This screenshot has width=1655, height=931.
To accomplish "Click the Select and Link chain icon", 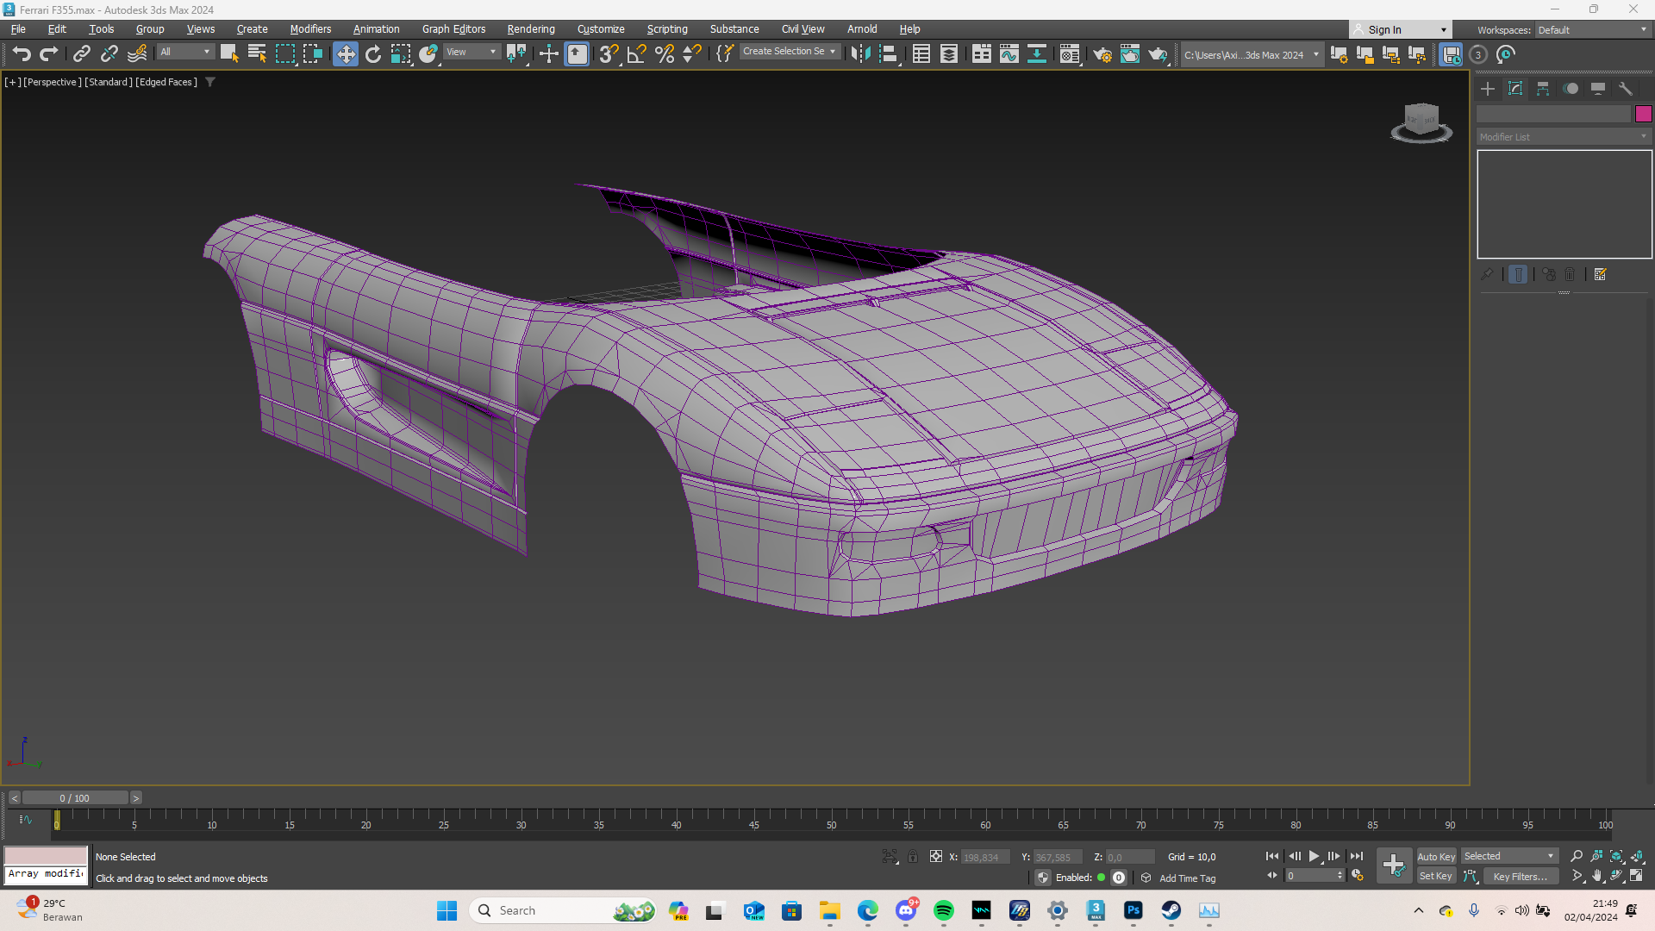I will [81, 54].
